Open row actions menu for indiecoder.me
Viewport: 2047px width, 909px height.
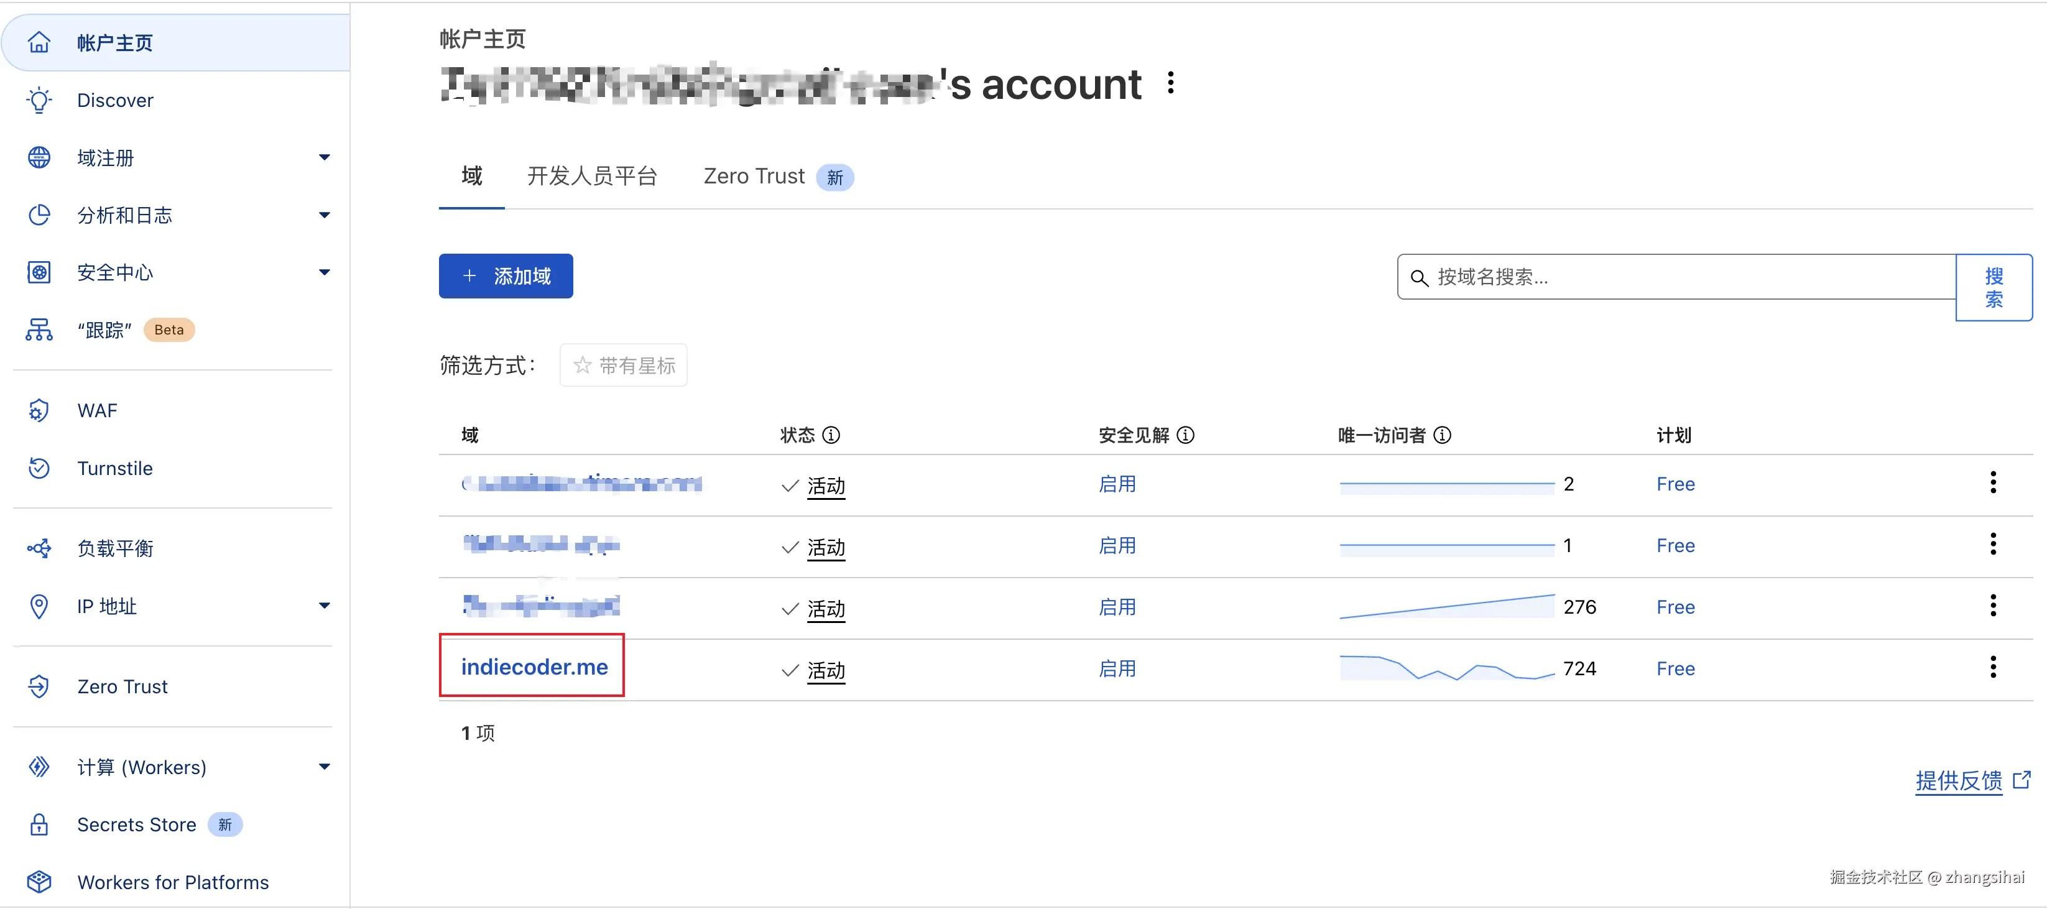pos(1992,667)
